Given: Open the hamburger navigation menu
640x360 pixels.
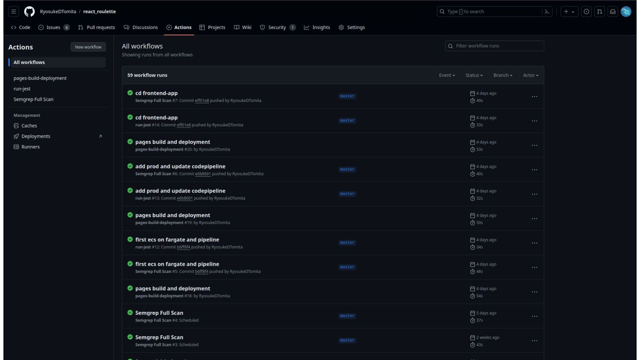Looking at the screenshot, I should pyautogui.click(x=14, y=12).
